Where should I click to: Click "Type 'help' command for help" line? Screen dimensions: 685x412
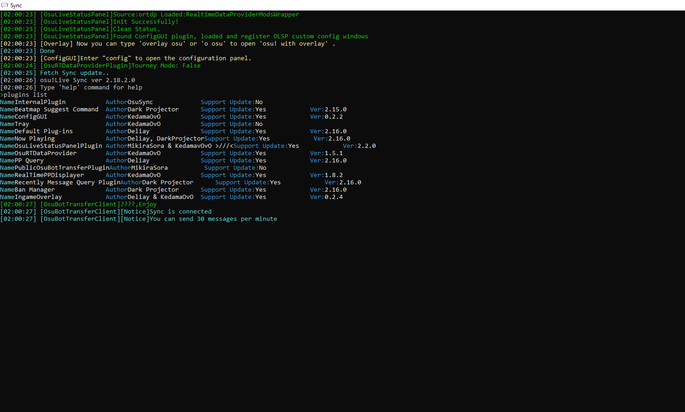coord(71,88)
